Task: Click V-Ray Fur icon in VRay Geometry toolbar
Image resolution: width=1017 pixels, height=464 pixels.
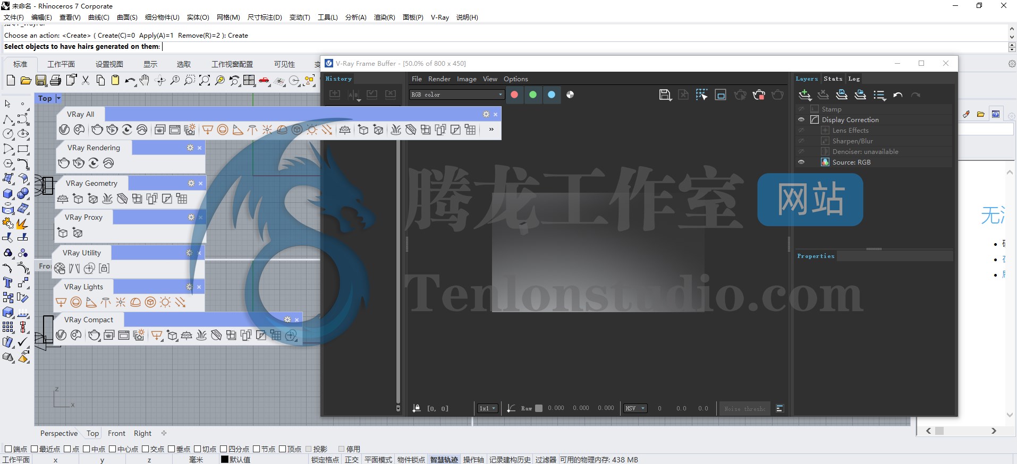Action: pyautogui.click(x=107, y=199)
